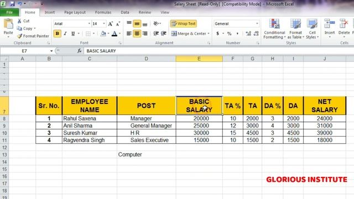Select row 13 header
Screen dimensions: 354x199
click(x=4, y=155)
